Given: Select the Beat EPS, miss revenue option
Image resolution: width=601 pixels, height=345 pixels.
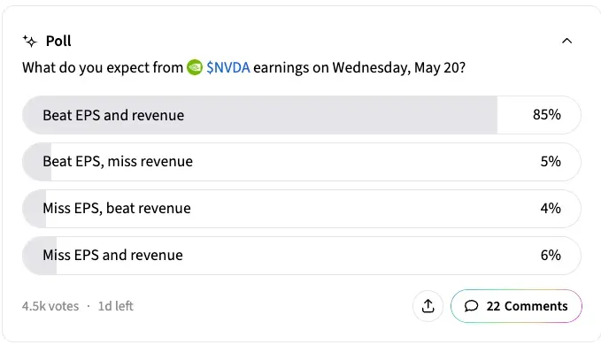Looking at the screenshot, I should coord(302,162).
